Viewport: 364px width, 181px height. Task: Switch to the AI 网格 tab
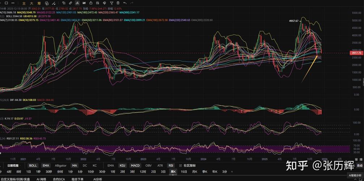click(x=41, y=179)
